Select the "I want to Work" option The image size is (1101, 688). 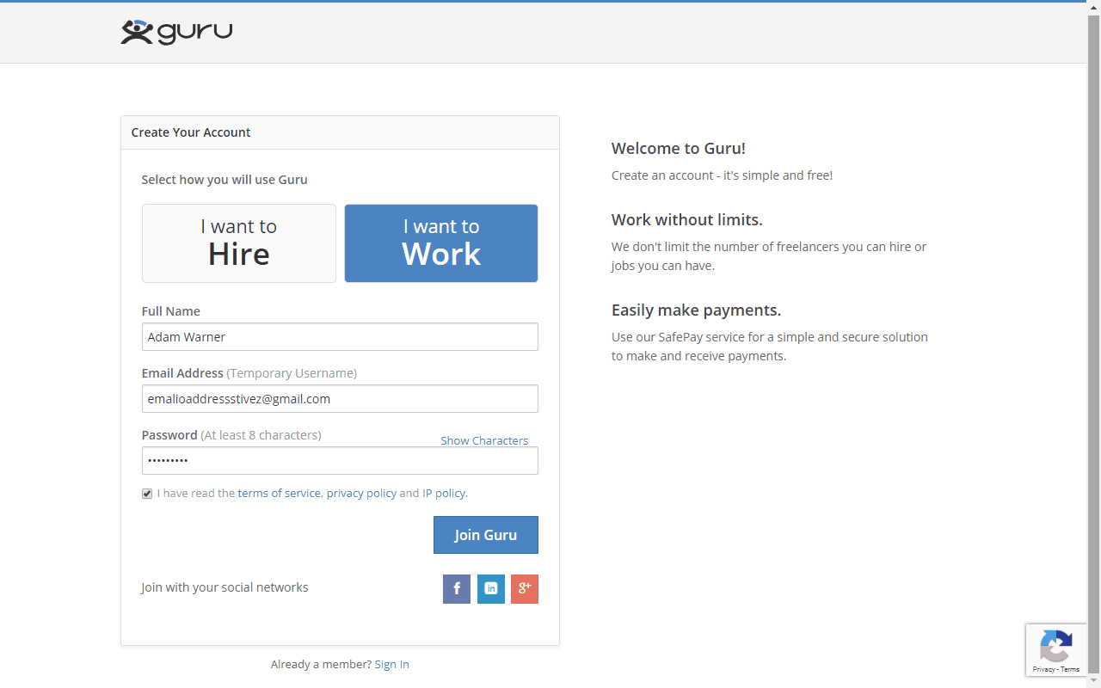coord(441,243)
